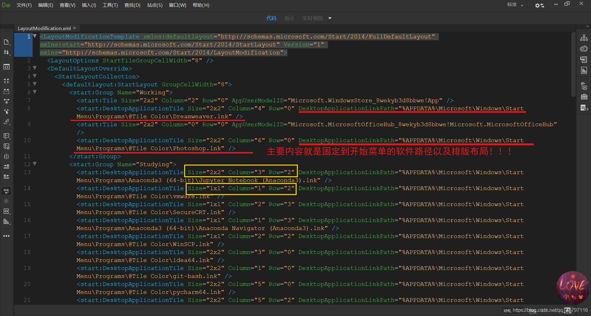Click the StartTileGroupCellWidth="8" attribute text
The image size is (591, 316).
point(152,60)
